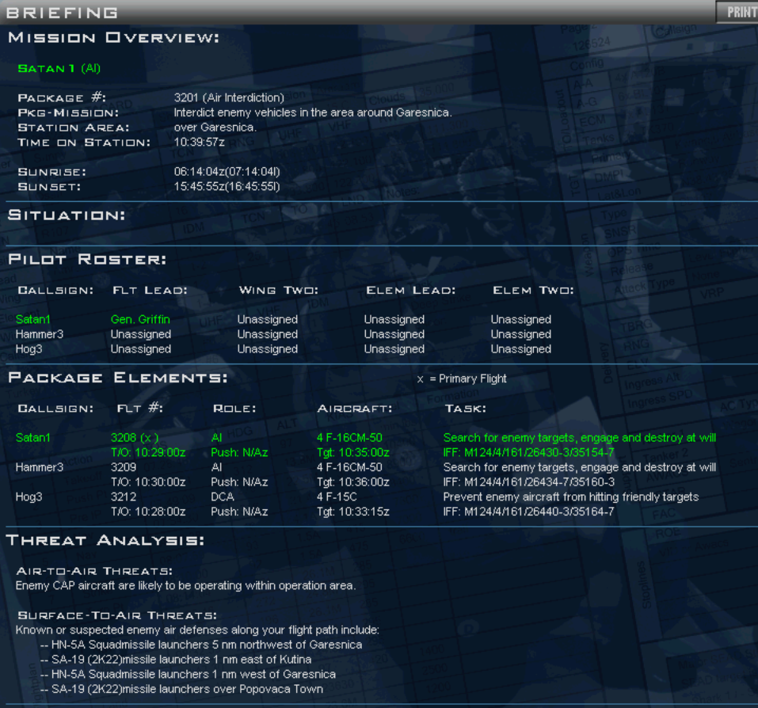The width and height of the screenshot is (758, 708).
Task: Click the Situation section heading
Action: click(x=67, y=215)
